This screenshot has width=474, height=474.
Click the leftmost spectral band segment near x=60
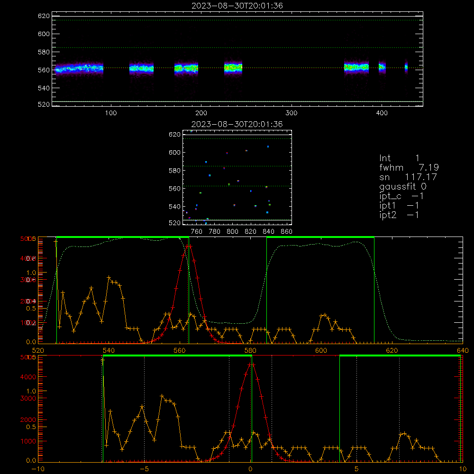point(79,68)
